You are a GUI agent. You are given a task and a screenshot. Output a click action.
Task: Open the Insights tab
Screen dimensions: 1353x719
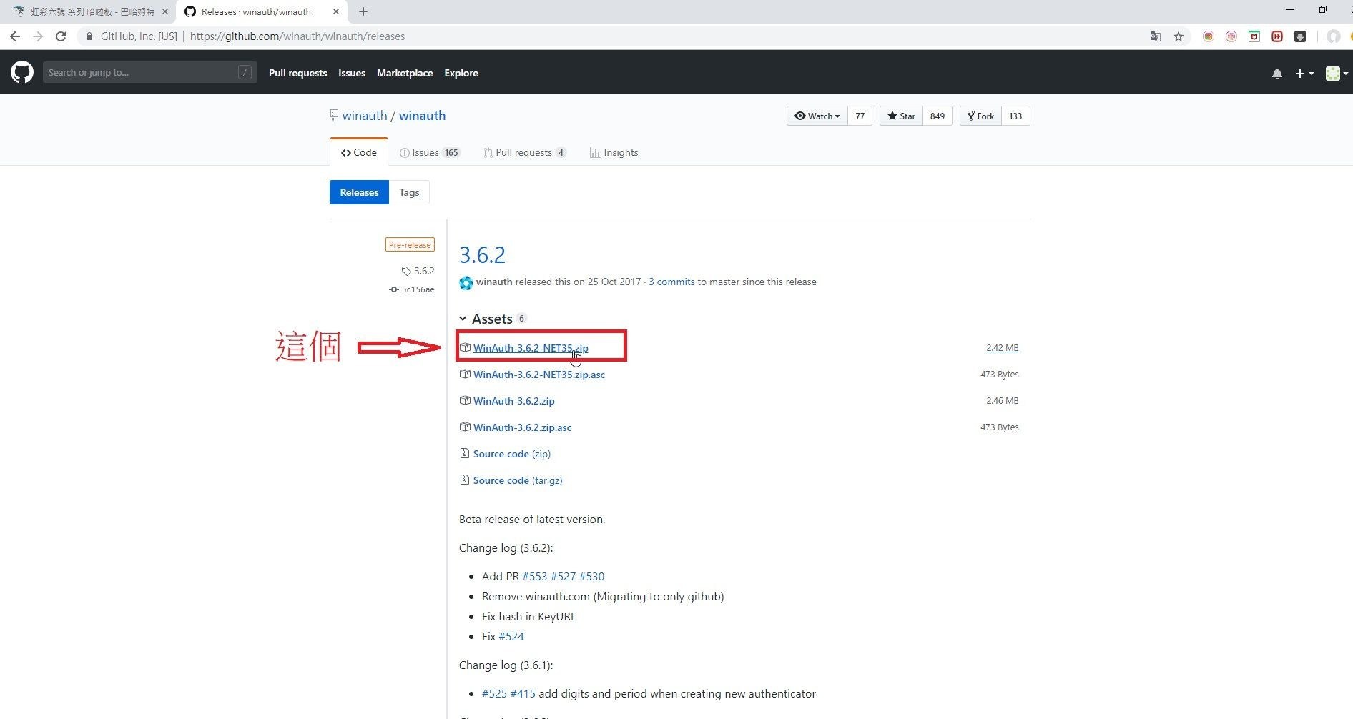click(x=614, y=152)
